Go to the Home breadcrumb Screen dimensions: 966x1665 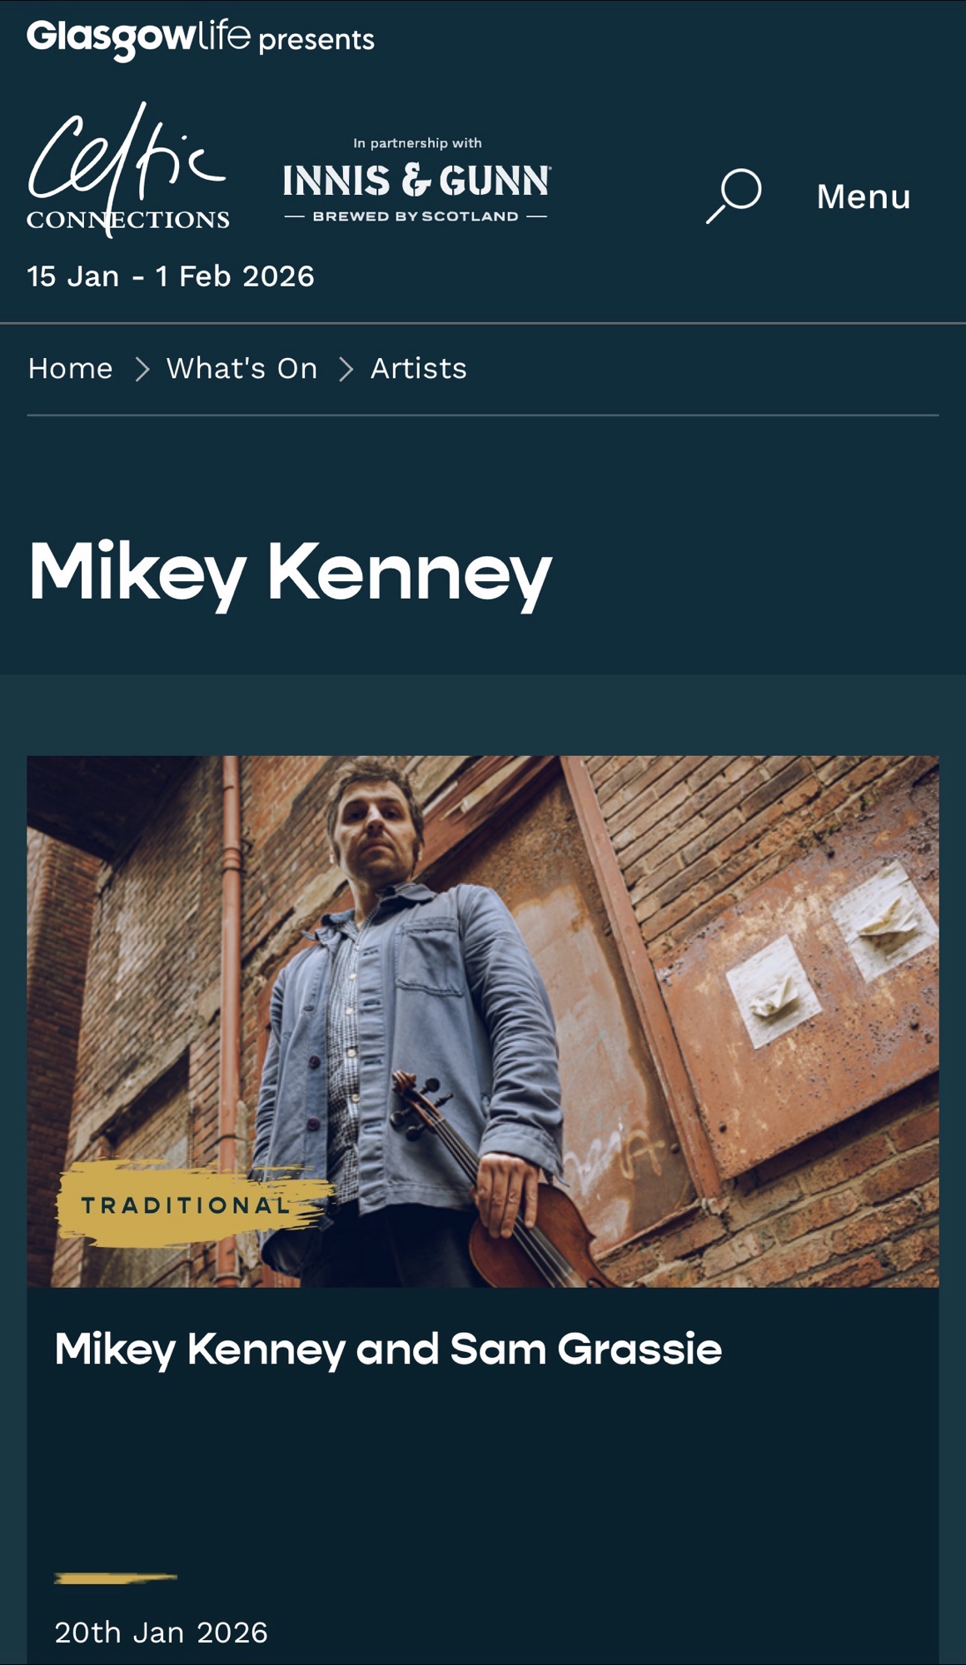coord(70,368)
